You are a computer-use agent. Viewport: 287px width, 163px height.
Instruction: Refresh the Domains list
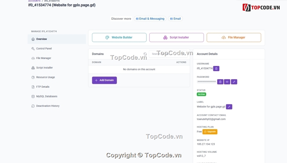pos(145,54)
